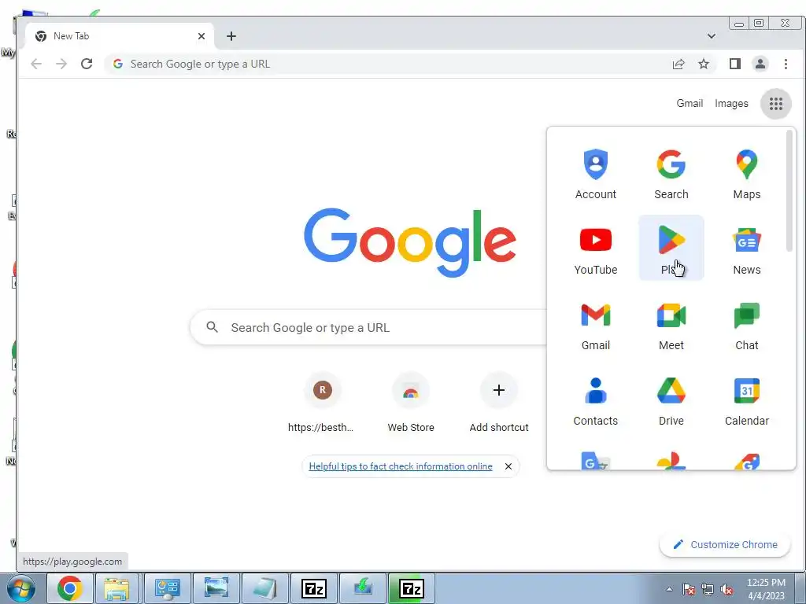Open helpful tips to fact check link
The image size is (806, 604).
[x=401, y=466]
